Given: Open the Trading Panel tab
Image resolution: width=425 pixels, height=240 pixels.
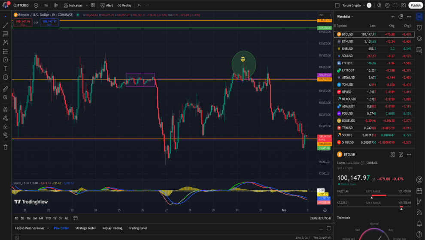Looking at the screenshot, I should click(138, 228).
